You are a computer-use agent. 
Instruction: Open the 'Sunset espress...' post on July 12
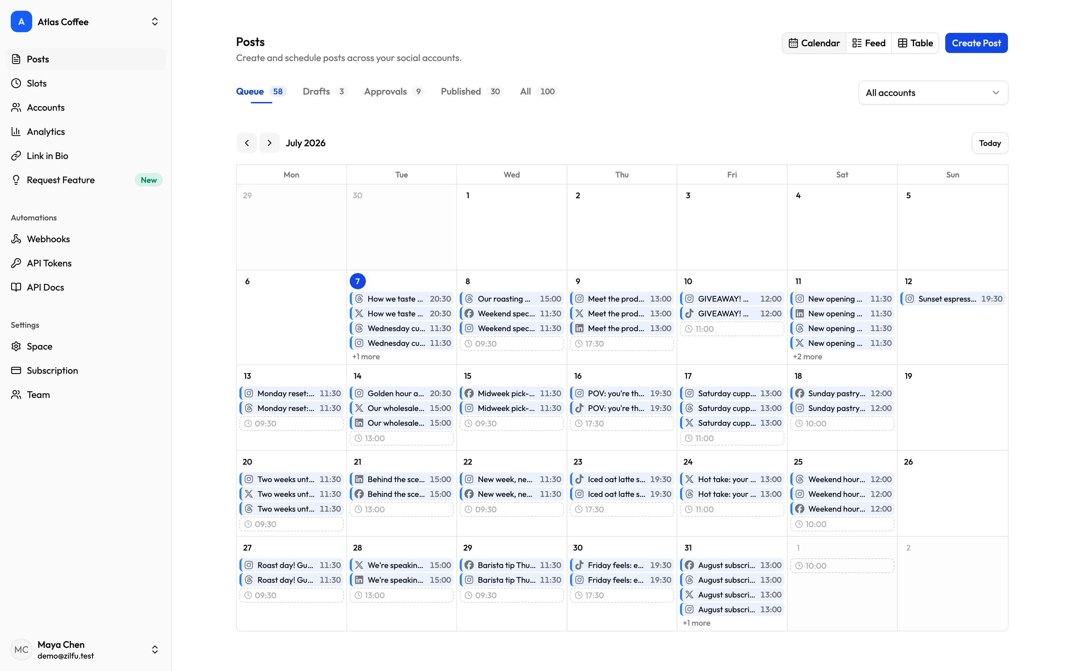tap(952, 299)
